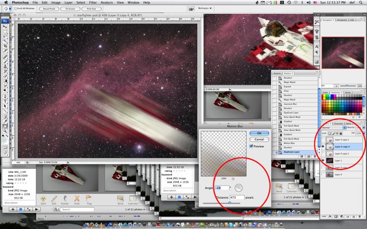Toggle lock transparent pixels in Layers
This screenshot has width=367, height=229.
point(330,133)
